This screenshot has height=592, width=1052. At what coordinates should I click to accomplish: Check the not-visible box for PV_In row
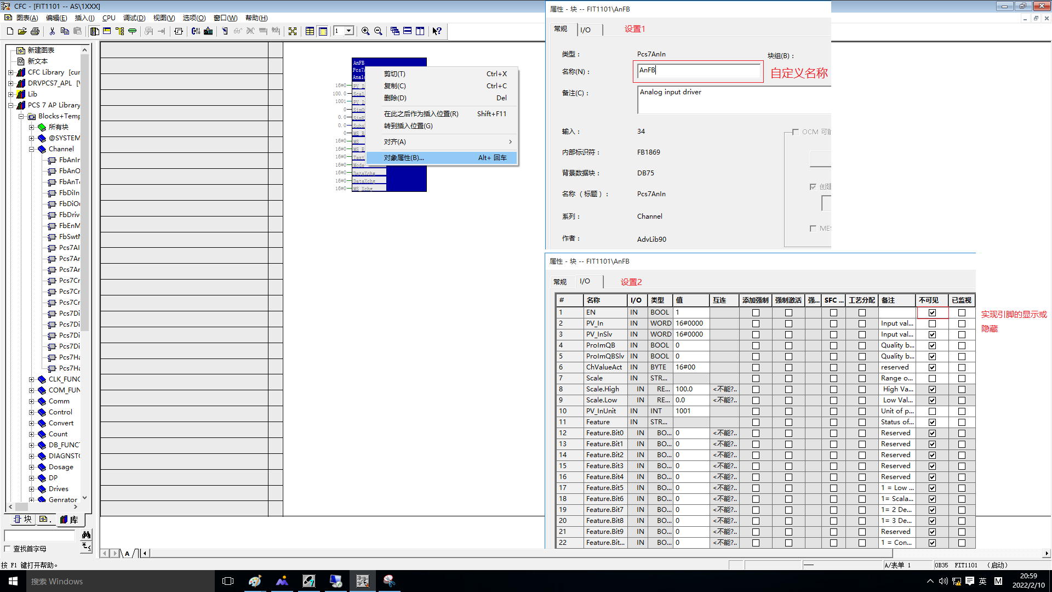932,323
